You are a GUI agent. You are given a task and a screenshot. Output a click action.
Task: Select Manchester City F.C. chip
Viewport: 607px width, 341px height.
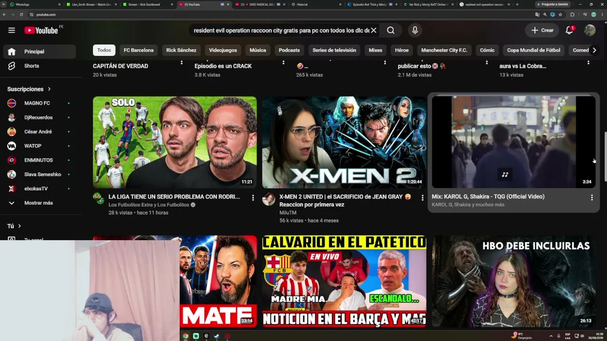pos(444,50)
